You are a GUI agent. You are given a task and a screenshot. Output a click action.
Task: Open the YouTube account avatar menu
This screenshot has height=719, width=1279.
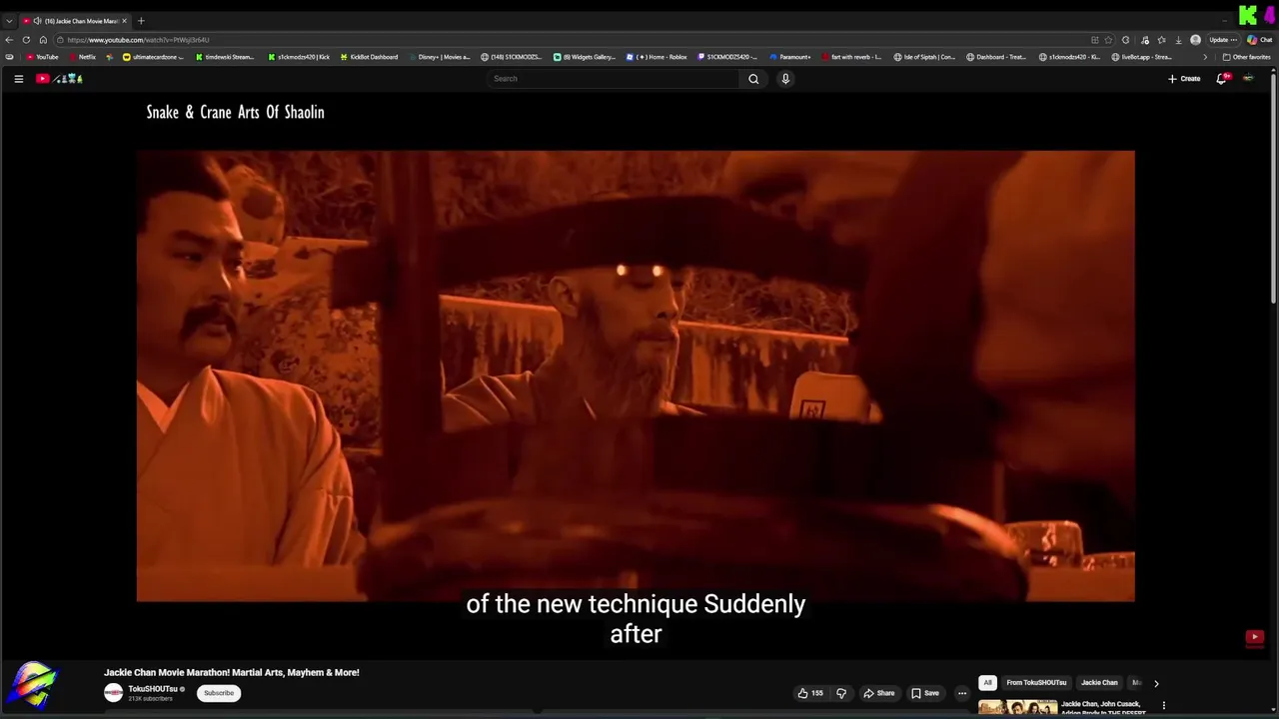1248,79
